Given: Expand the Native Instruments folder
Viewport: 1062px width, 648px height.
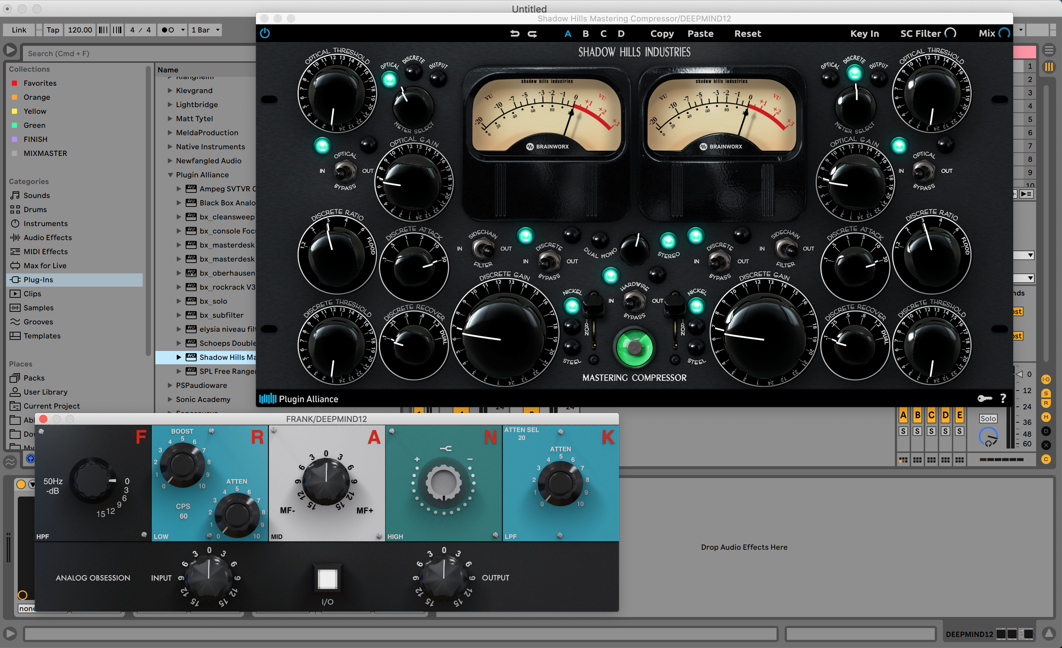Looking at the screenshot, I should point(170,147).
